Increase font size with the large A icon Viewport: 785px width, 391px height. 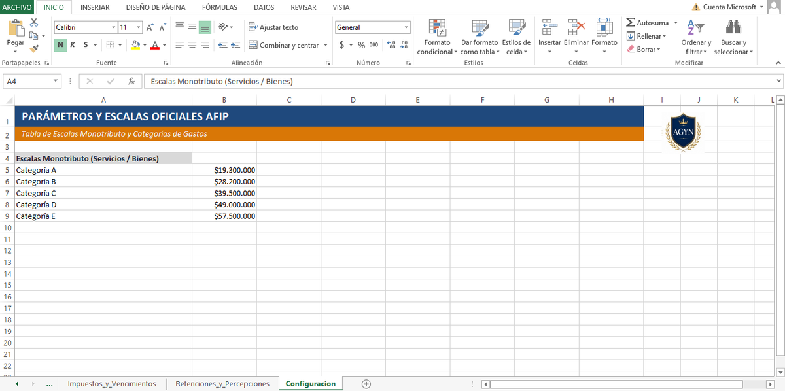coord(150,27)
